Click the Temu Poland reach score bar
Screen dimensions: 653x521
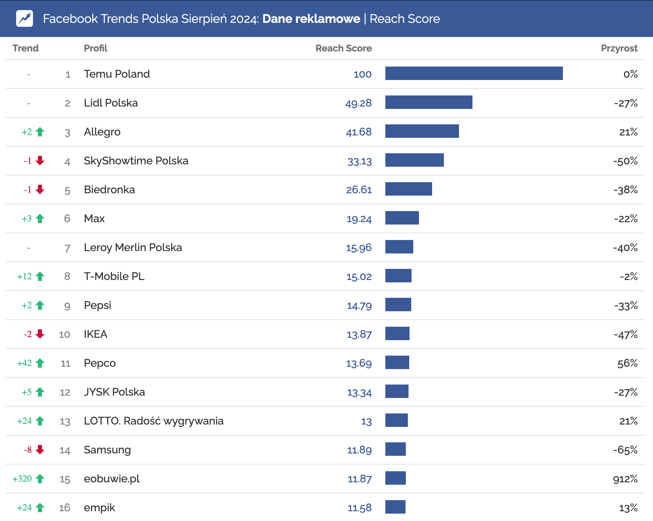(474, 73)
